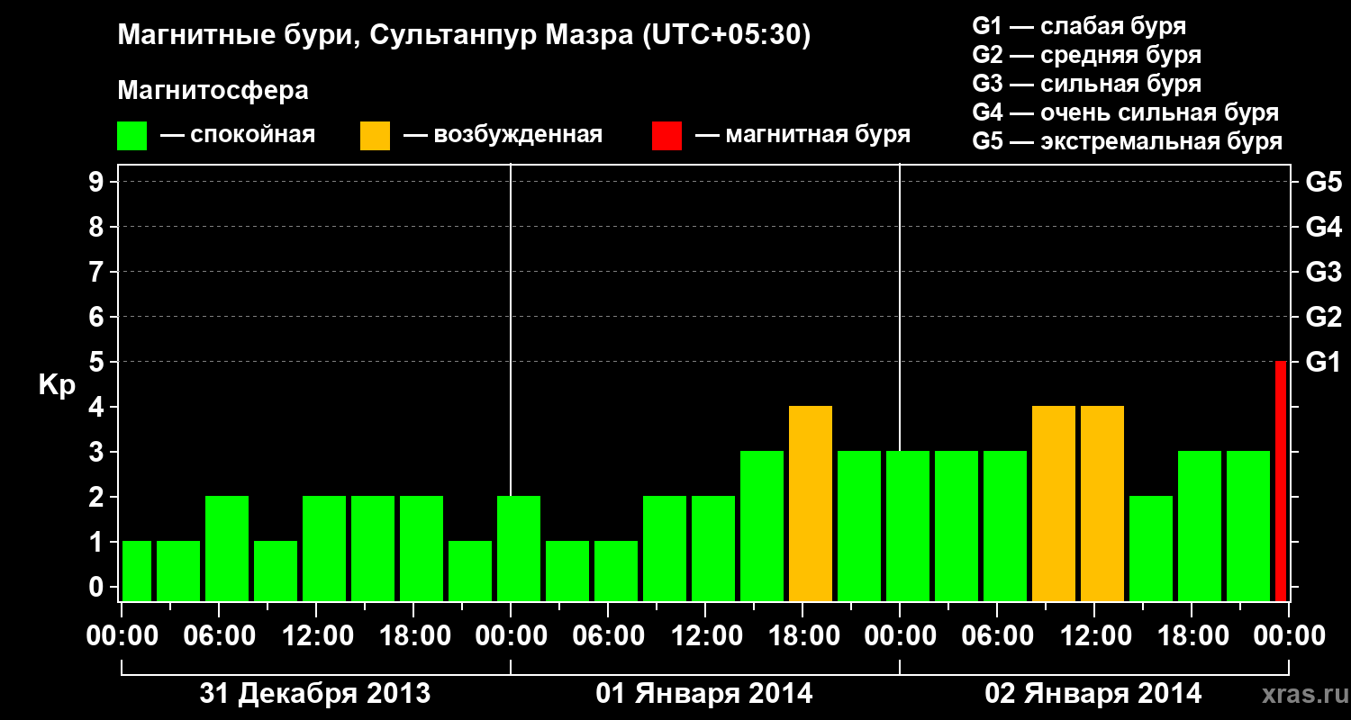Click the red магнитная буря legend swatch
1351x720 pixels.
666,136
